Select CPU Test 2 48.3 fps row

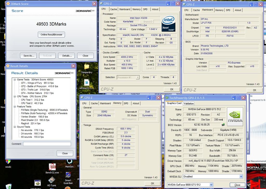click(x=32, y=103)
